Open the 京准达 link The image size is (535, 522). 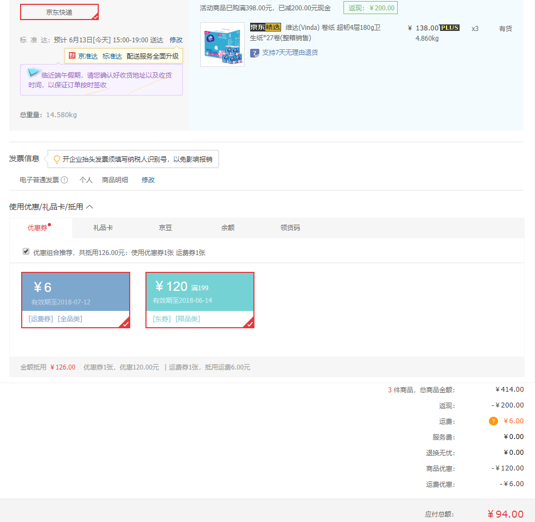[x=88, y=56]
